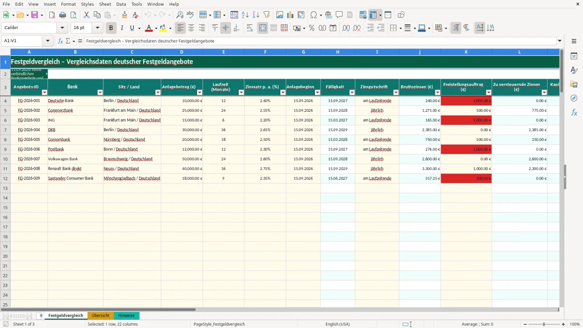Open the Borders dropdown arrow
583x328 pixels.
coord(400,28)
